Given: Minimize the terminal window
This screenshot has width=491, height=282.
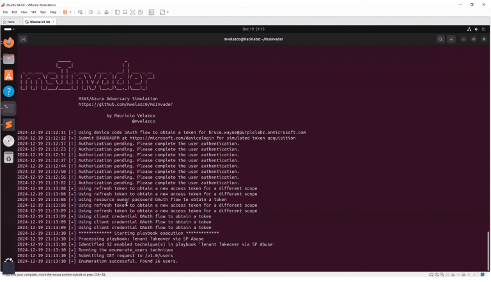Looking at the screenshot, I should tap(464, 40).
